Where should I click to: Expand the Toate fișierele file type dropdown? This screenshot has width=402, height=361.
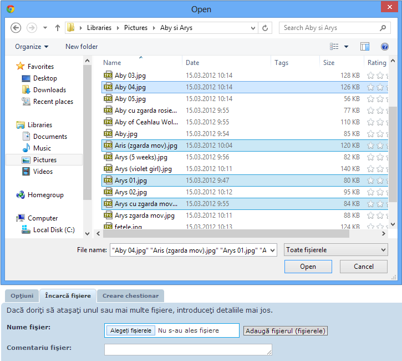coord(335,250)
